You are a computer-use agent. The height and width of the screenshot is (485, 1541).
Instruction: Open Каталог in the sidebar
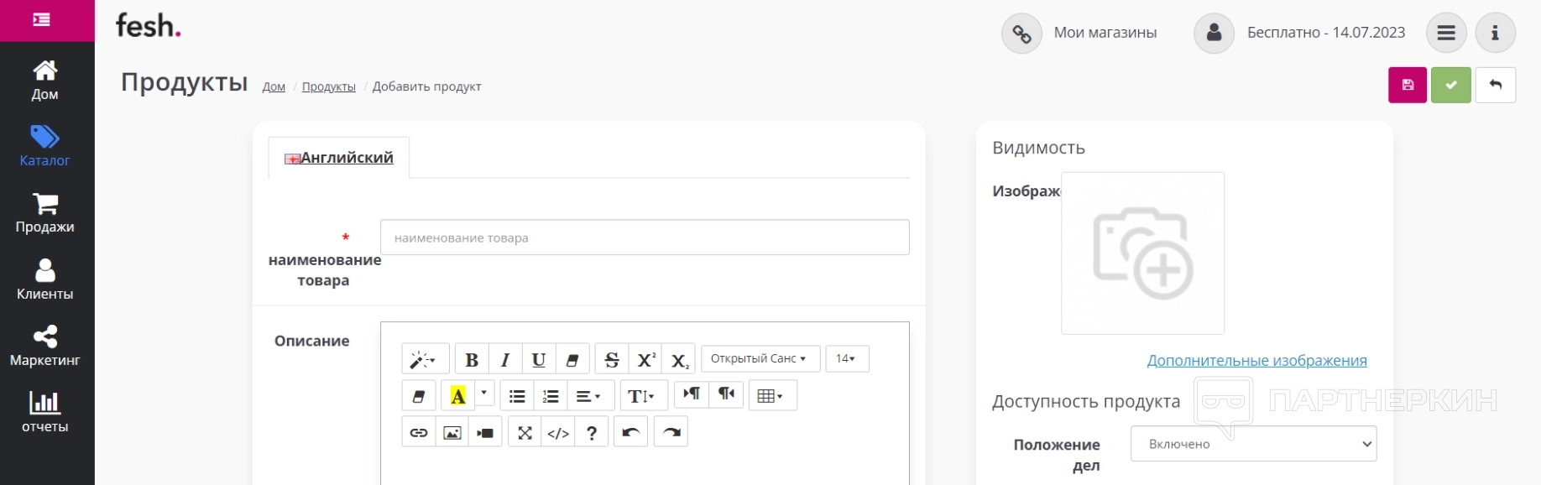(x=45, y=146)
